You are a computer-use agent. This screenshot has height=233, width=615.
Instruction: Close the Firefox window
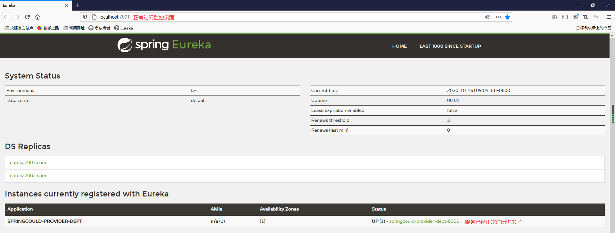[607, 5]
